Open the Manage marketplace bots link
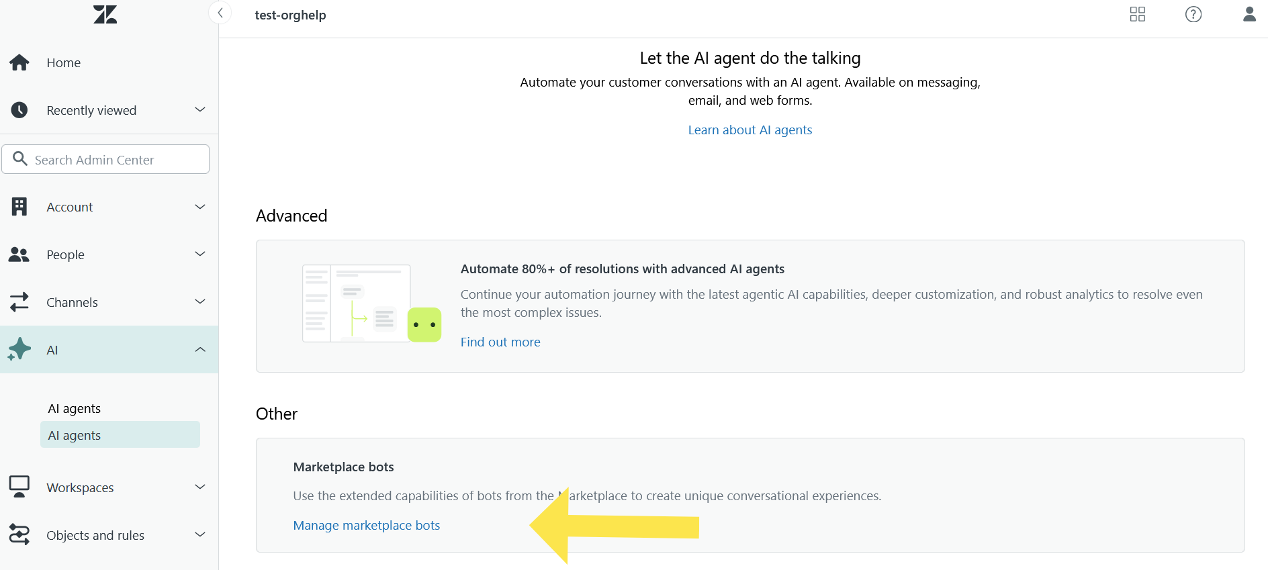The width and height of the screenshot is (1268, 570). 366,525
